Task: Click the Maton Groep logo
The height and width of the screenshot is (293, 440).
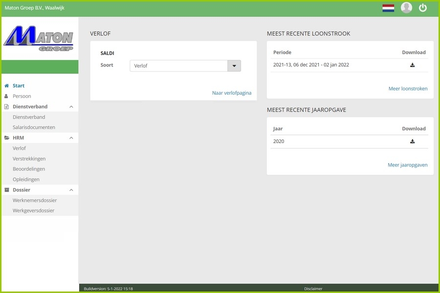Action: pos(39,39)
